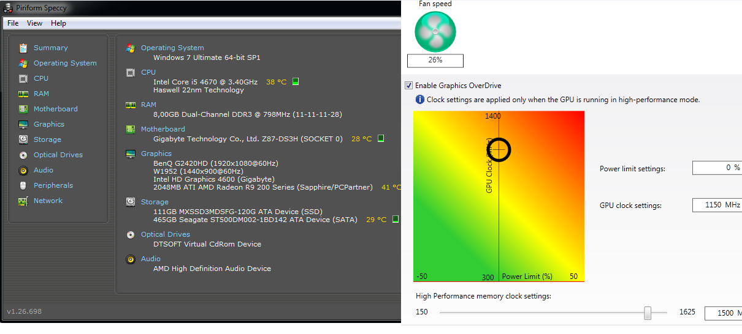742x334 pixels.
Task: Toggle Enable Graphics OverDrive checkbox
Action: coord(409,86)
